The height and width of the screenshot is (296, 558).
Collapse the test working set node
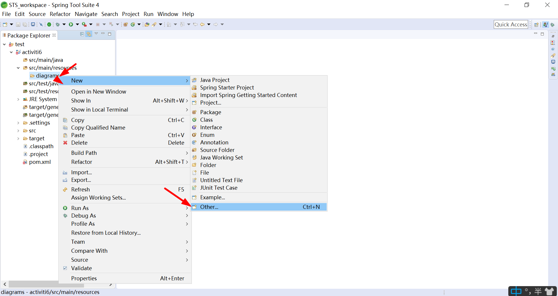4,44
